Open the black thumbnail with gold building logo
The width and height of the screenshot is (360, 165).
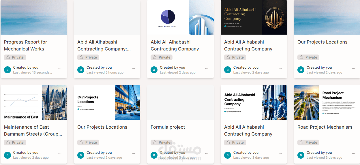click(254, 17)
